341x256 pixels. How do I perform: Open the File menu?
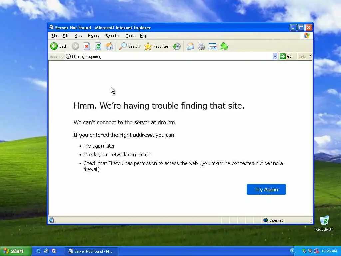[x=54, y=36]
